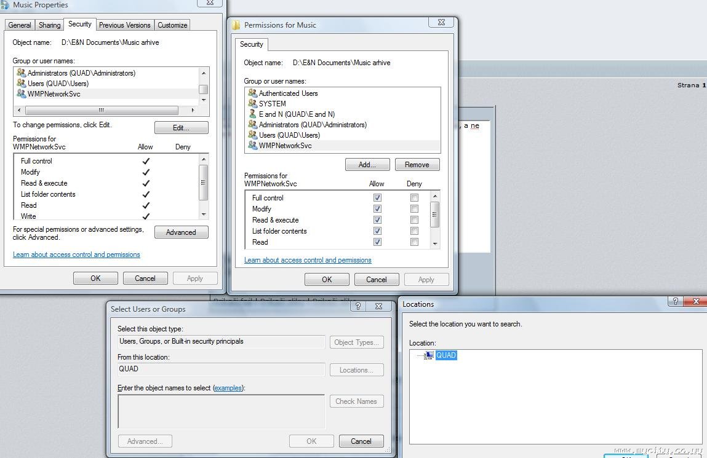Click the Edit... button

pos(182,128)
